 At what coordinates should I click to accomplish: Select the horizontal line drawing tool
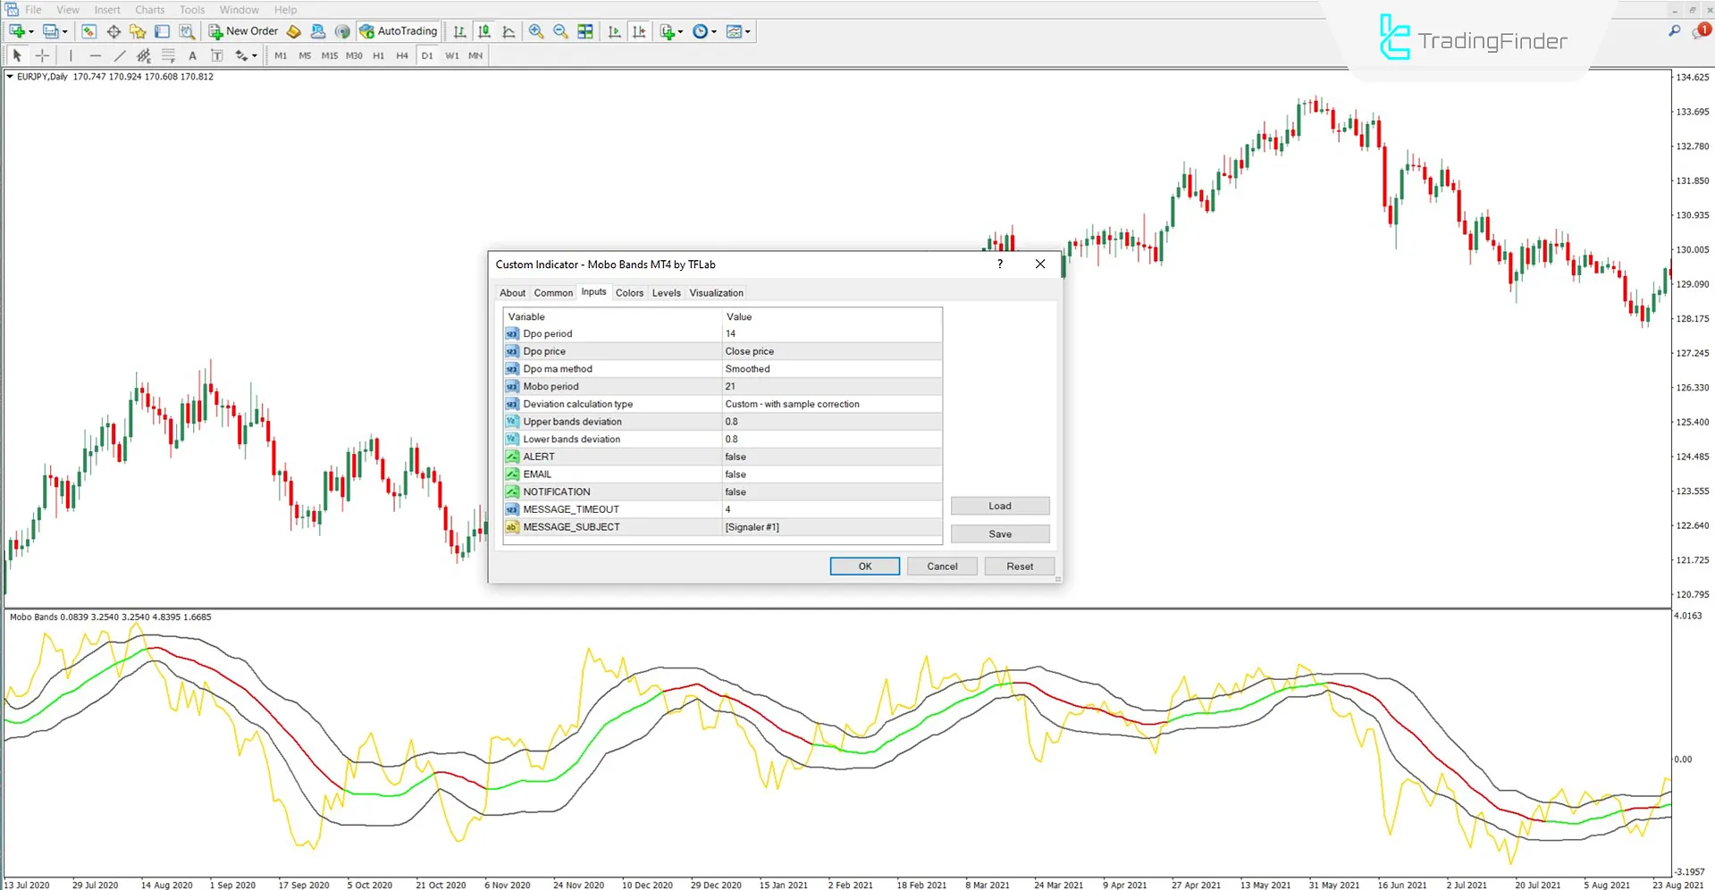[95, 55]
